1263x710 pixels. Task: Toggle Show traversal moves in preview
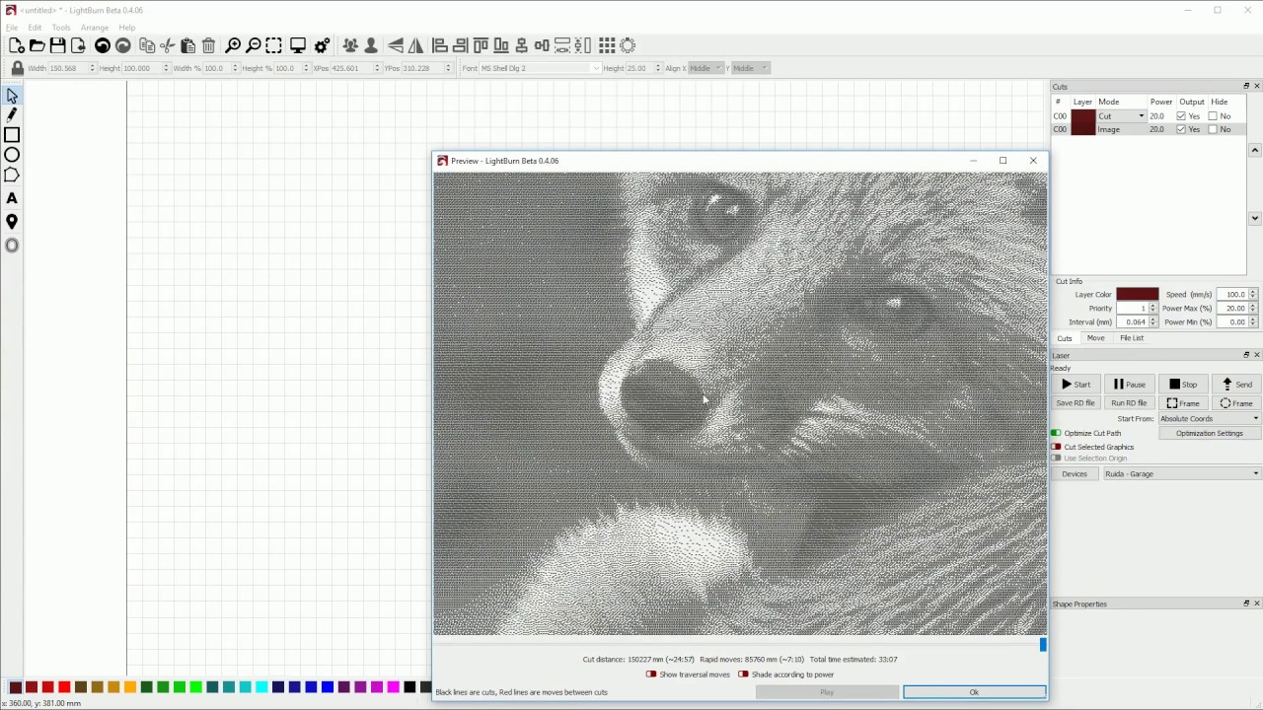pos(651,674)
